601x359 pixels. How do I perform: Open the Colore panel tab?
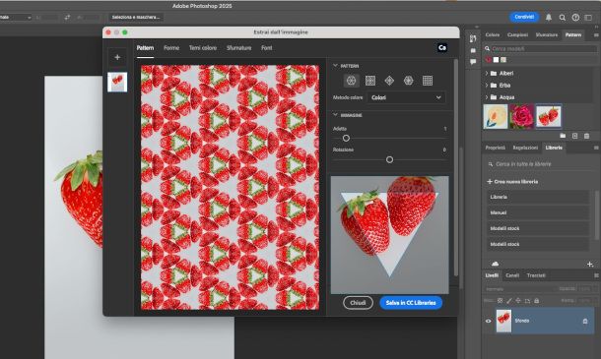493,34
